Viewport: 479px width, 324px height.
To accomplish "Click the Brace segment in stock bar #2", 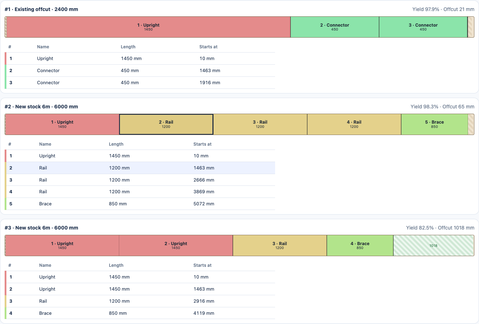I will 434,124.
